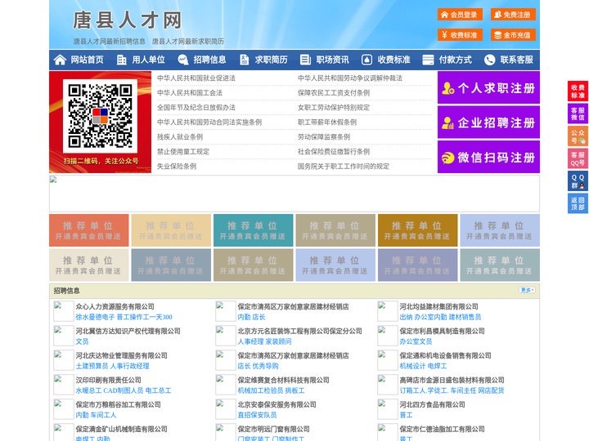
Task: Click the home icon beside 网站首页
Action: point(60,60)
